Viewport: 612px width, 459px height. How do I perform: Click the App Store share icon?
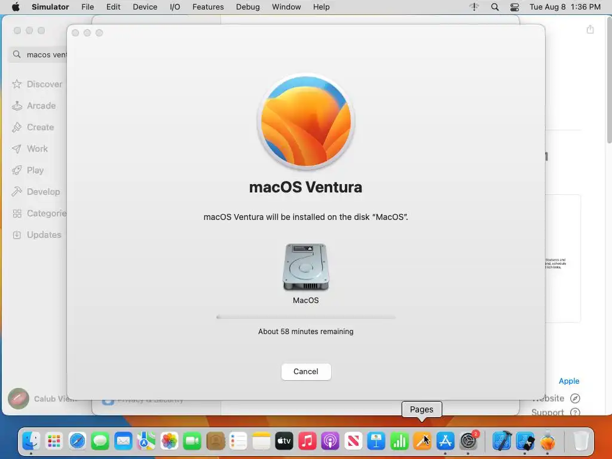tap(590, 30)
